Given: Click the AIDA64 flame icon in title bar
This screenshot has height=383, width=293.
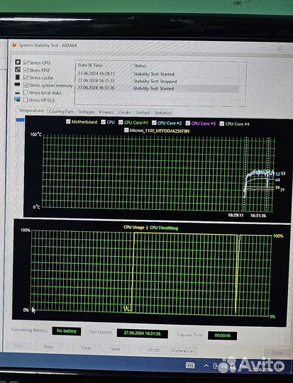Looking at the screenshot, I should [x=14, y=45].
